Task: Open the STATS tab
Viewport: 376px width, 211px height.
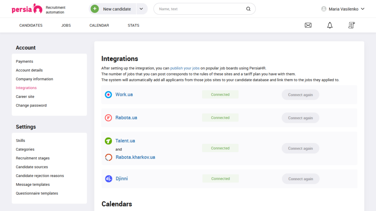Action: (133, 25)
